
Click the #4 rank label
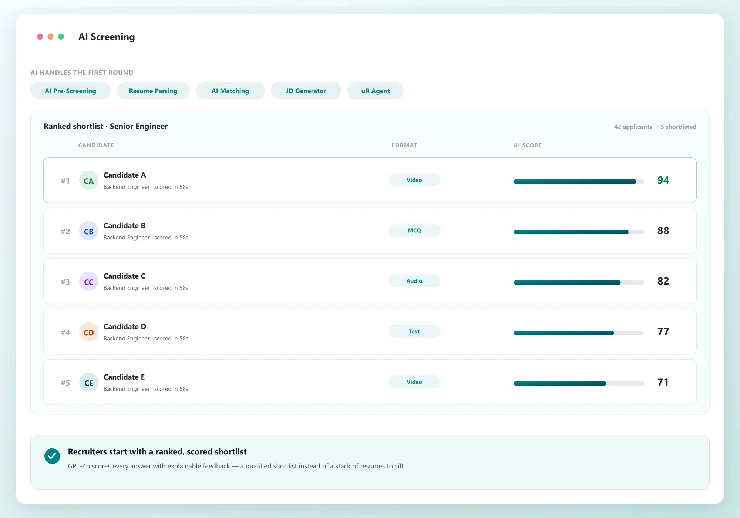point(65,332)
